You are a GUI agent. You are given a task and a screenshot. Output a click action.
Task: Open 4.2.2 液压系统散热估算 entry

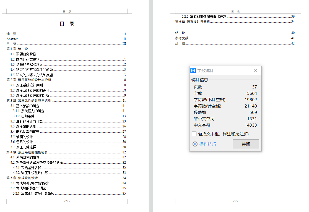click(69, 173)
